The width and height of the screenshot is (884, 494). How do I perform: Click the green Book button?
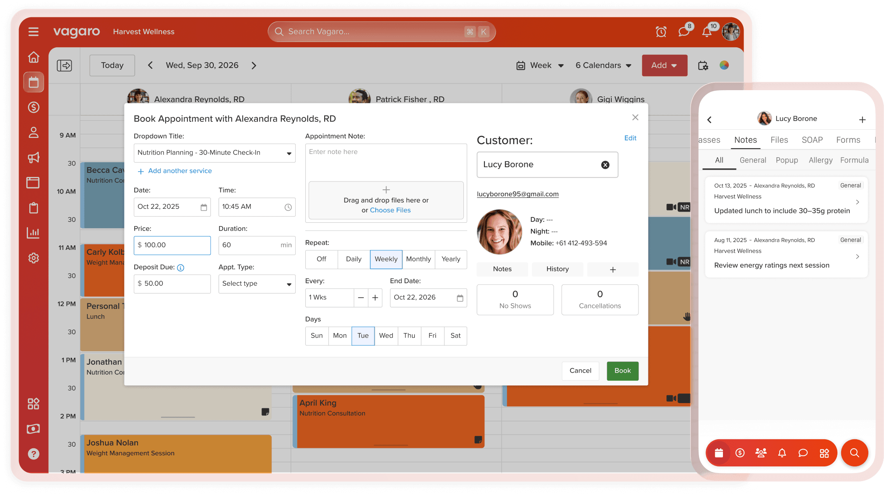(x=622, y=371)
